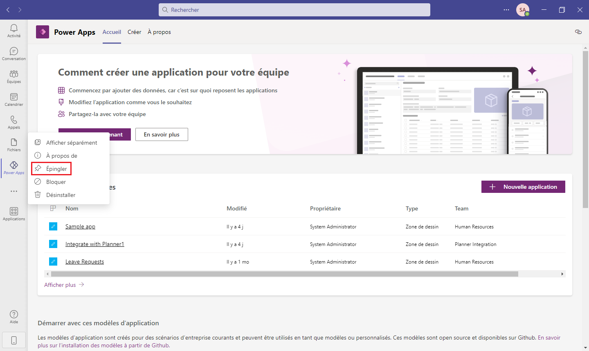The image size is (589, 351).
Task: Open the Conversation icon
Action: click(13, 53)
